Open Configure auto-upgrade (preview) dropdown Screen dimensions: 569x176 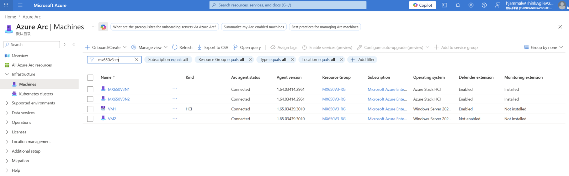[x=393, y=47]
